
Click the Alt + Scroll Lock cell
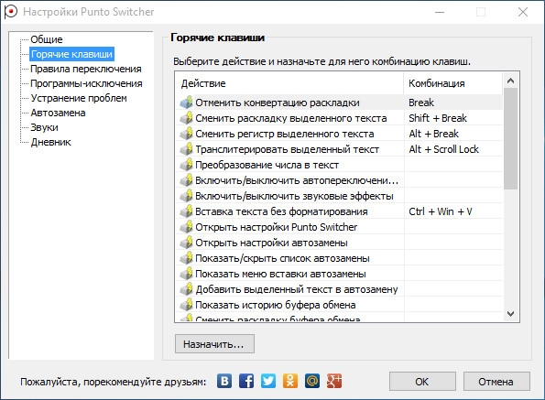453,149
